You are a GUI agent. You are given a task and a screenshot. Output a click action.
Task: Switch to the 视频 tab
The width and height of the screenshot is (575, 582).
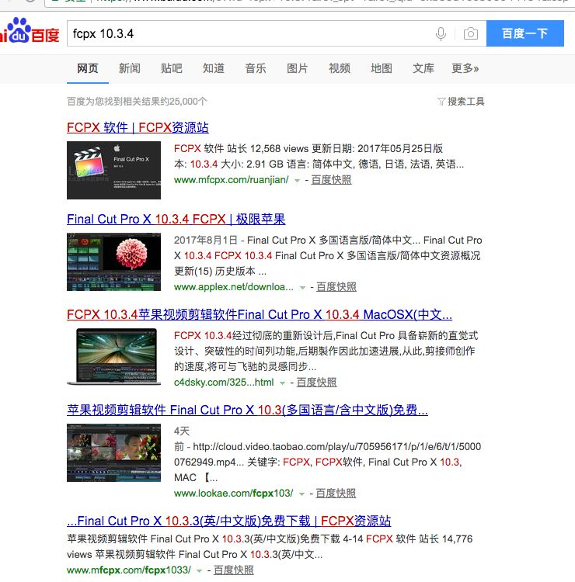click(x=340, y=68)
